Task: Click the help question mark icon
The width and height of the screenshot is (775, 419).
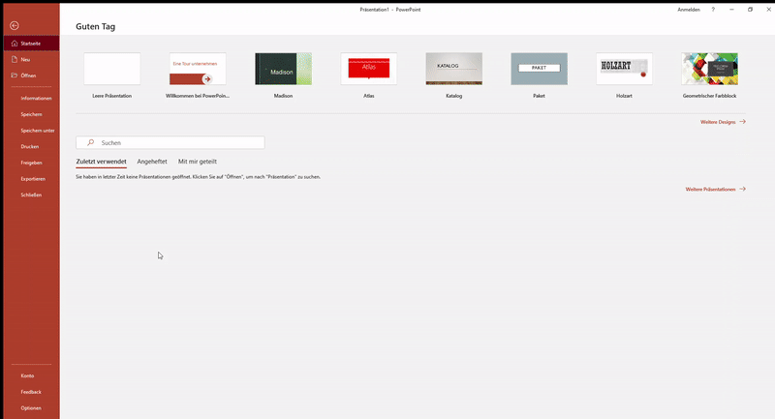Action: point(713,10)
